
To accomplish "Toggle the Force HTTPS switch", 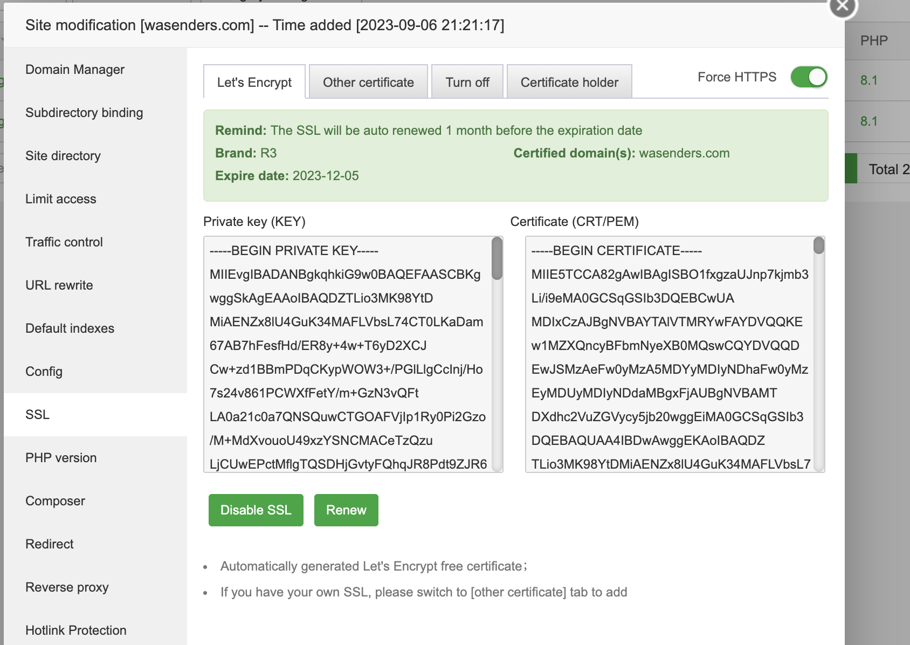I will coord(809,77).
